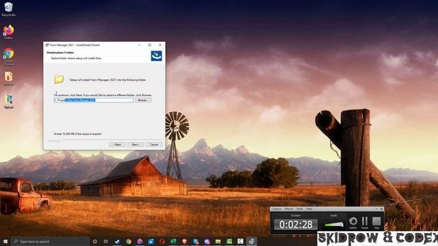The height and width of the screenshot is (246, 438).
Task: Pause the screen recording
Action: (x=365, y=223)
